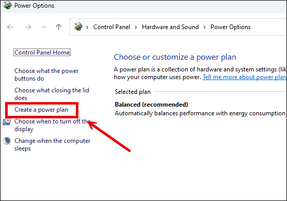Click the power plug icon in the address bar
Image resolution: width=287 pixels, height=201 pixels.
[78, 27]
